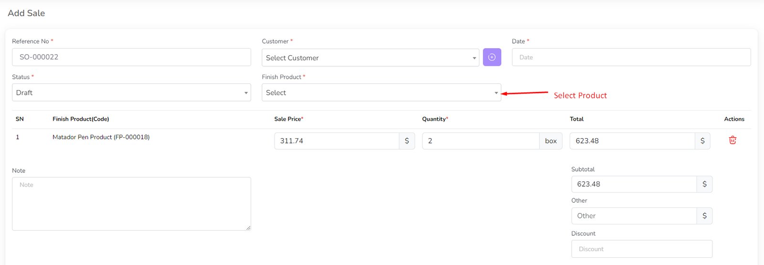Click the Quantity field showing 2

click(480, 141)
